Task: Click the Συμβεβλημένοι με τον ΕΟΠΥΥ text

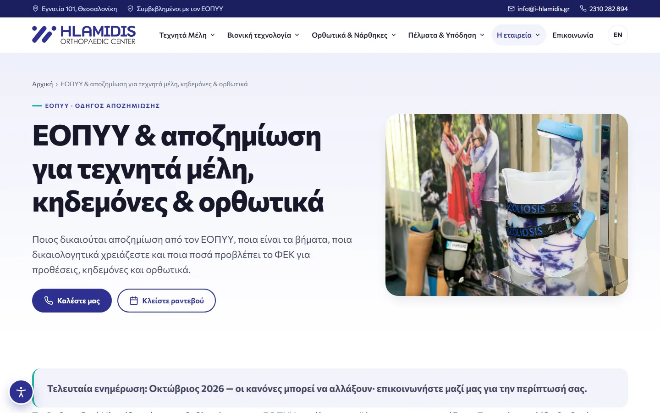Action: pos(180,9)
